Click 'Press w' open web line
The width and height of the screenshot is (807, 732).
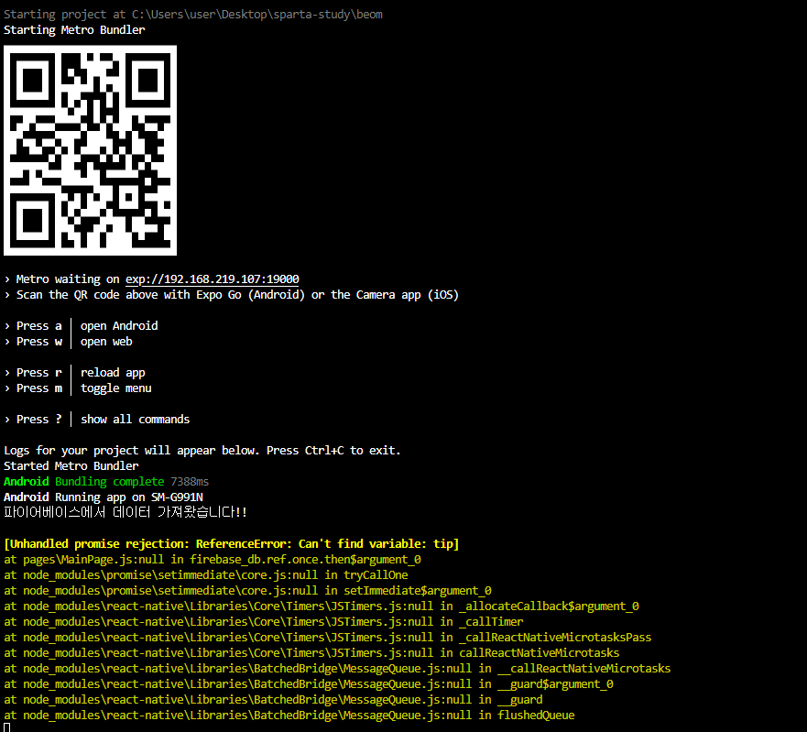[x=68, y=342]
